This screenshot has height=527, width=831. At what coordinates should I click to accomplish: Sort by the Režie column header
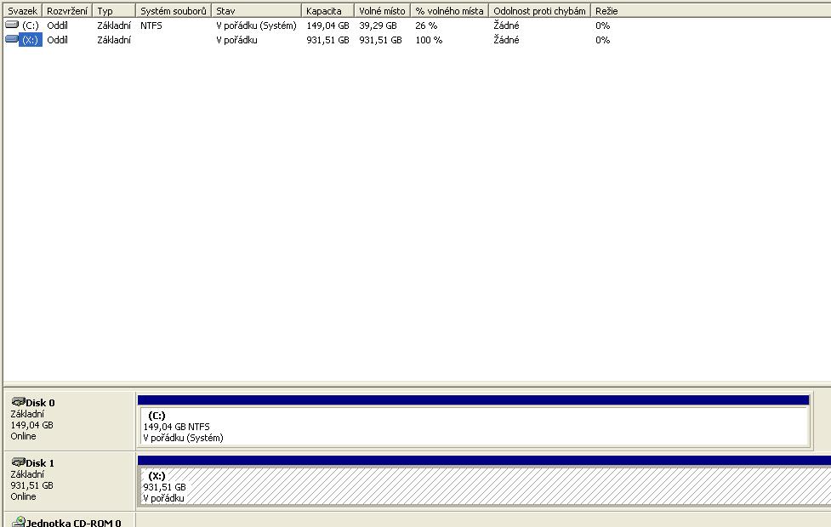[606, 10]
